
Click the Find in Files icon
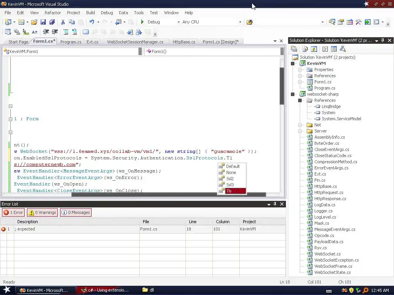(249, 22)
